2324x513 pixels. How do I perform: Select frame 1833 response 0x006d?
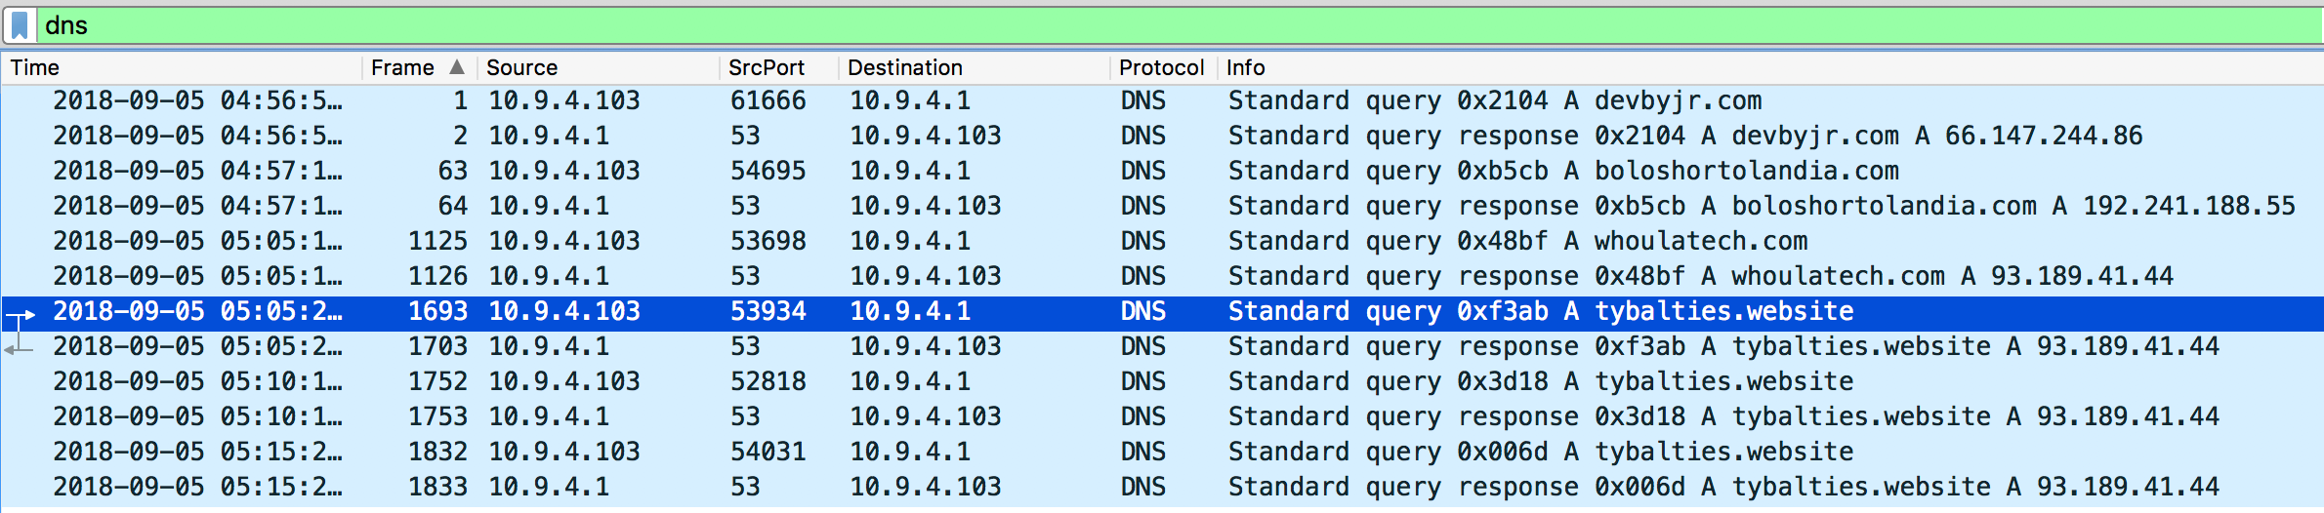1162,487
